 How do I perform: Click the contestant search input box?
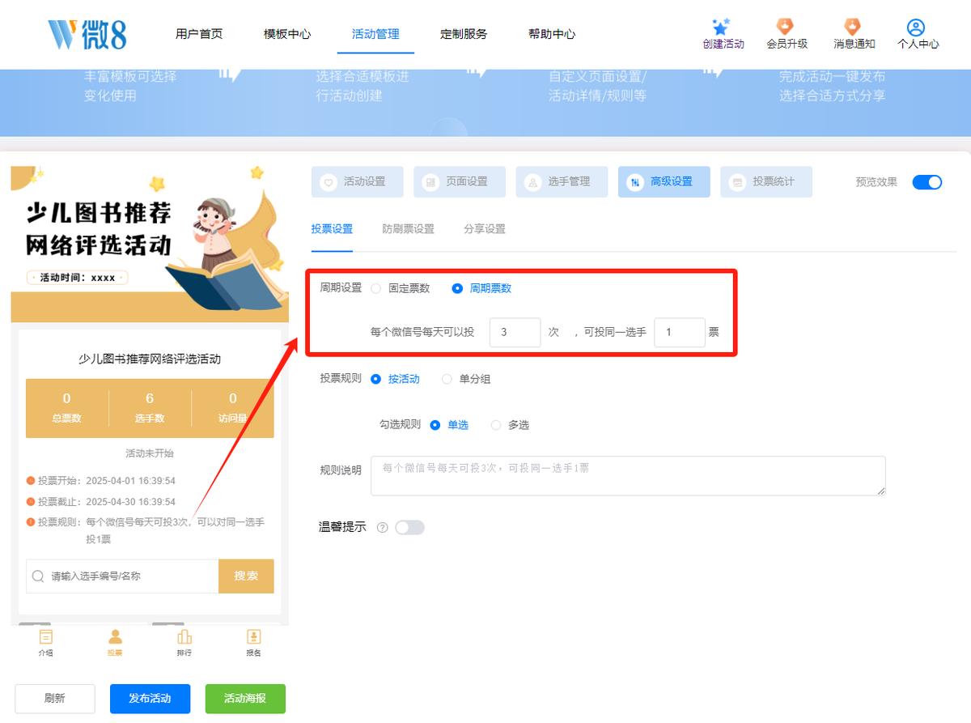[122, 576]
